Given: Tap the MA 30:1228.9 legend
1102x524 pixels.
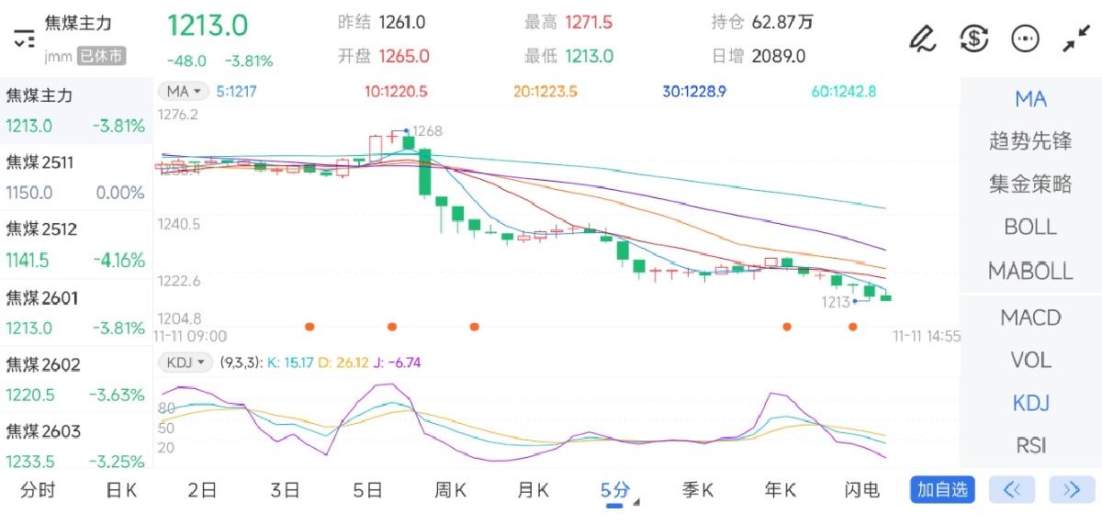Looking at the screenshot, I should tap(694, 91).
